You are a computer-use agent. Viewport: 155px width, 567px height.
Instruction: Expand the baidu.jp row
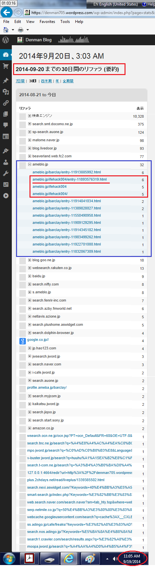click(x=29, y=276)
